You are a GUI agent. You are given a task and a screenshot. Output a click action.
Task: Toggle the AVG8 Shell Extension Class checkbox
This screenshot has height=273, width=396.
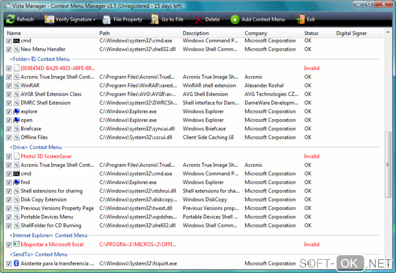[x=9, y=94]
